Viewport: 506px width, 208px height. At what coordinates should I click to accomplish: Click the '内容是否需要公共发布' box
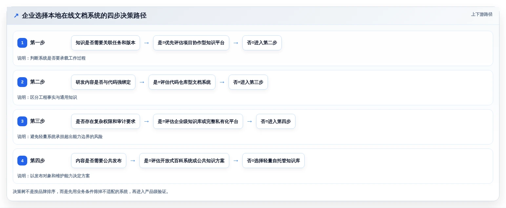click(99, 161)
